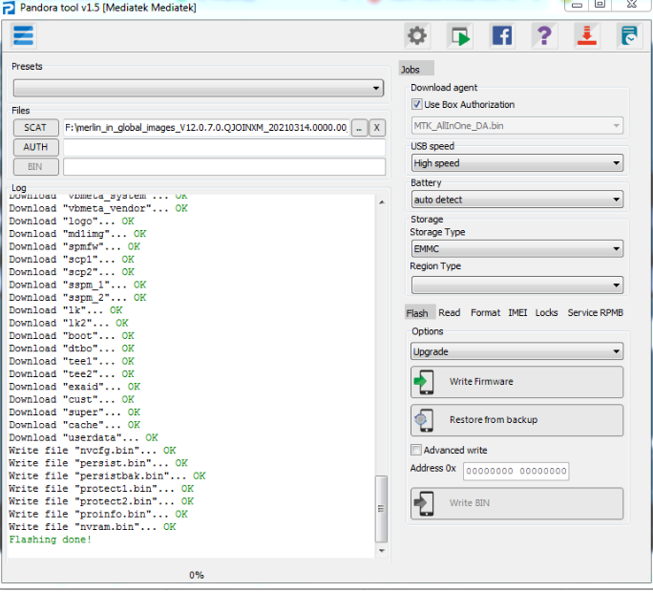Open the IMEI tab
The height and width of the screenshot is (592, 653).
517,313
